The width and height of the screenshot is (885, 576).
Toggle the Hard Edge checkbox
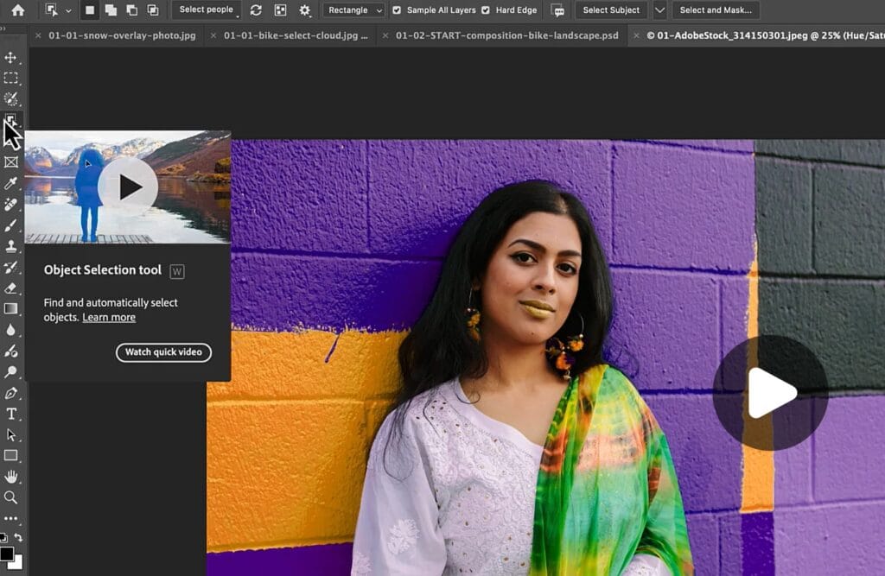[x=486, y=10]
